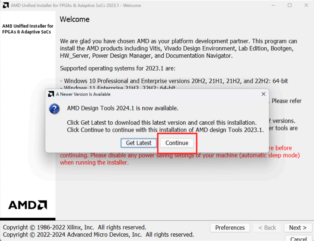314x241 pixels.
Task: Click Continue to proceed with 2023.1 installation
Action: pos(177,143)
